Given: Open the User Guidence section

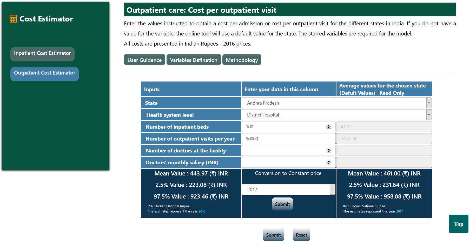Looking at the screenshot, I should [x=144, y=60].
